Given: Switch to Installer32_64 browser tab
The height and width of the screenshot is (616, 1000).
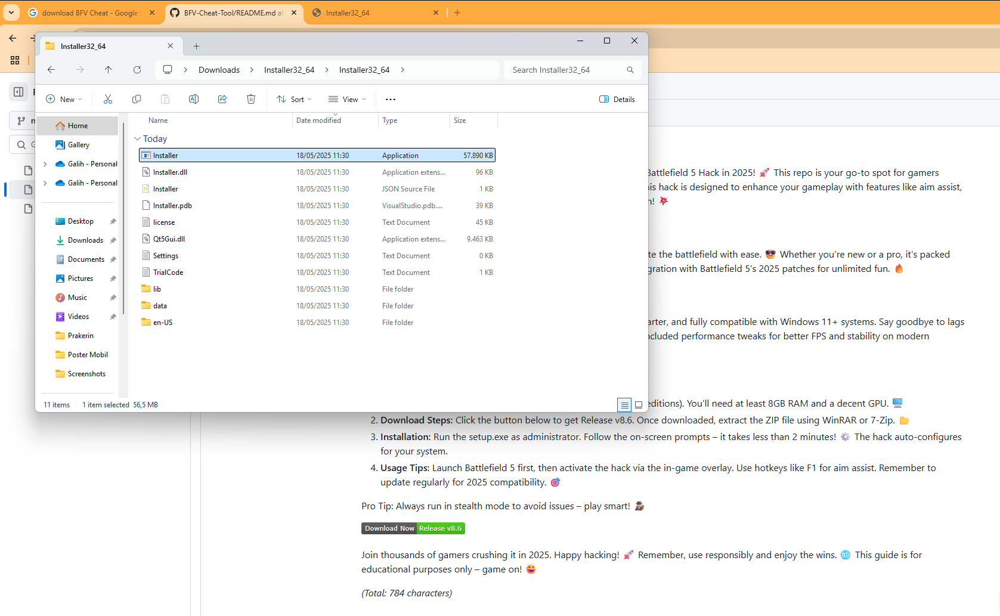Looking at the screenshot, I should click(376, 13).
